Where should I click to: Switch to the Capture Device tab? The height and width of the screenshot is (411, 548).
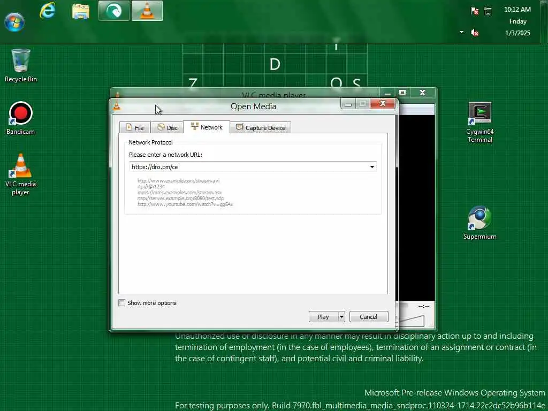click(261, 127)
